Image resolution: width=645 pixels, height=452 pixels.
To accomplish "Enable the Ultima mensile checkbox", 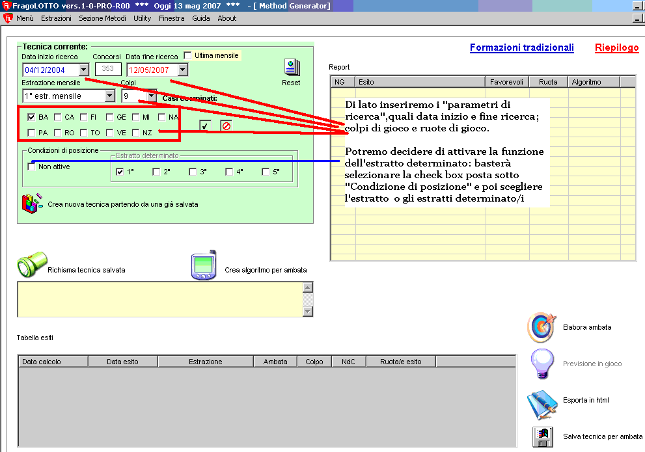I will [x=188, y=56].
